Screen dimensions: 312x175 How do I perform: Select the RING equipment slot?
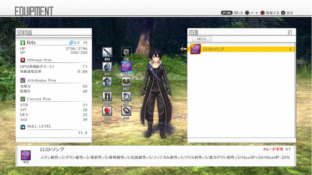coord(126,96)
